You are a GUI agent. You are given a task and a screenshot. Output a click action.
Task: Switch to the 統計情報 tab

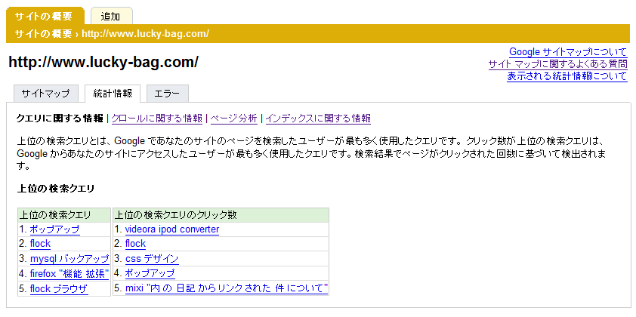click(x=113, y=94)
